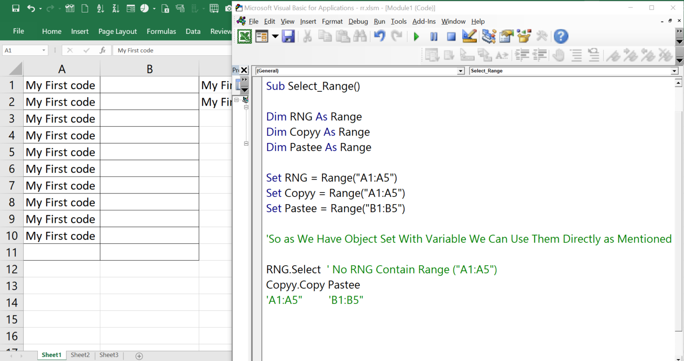The image size is (684, 361).
Task: Toggle Design Mode in the VBA toolbar
Action: coord(468,36)
